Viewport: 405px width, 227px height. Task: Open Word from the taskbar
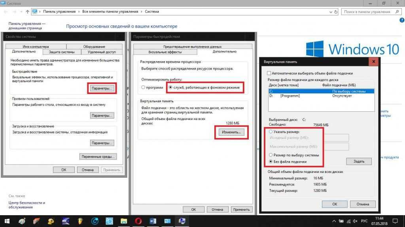coord(153,221)
